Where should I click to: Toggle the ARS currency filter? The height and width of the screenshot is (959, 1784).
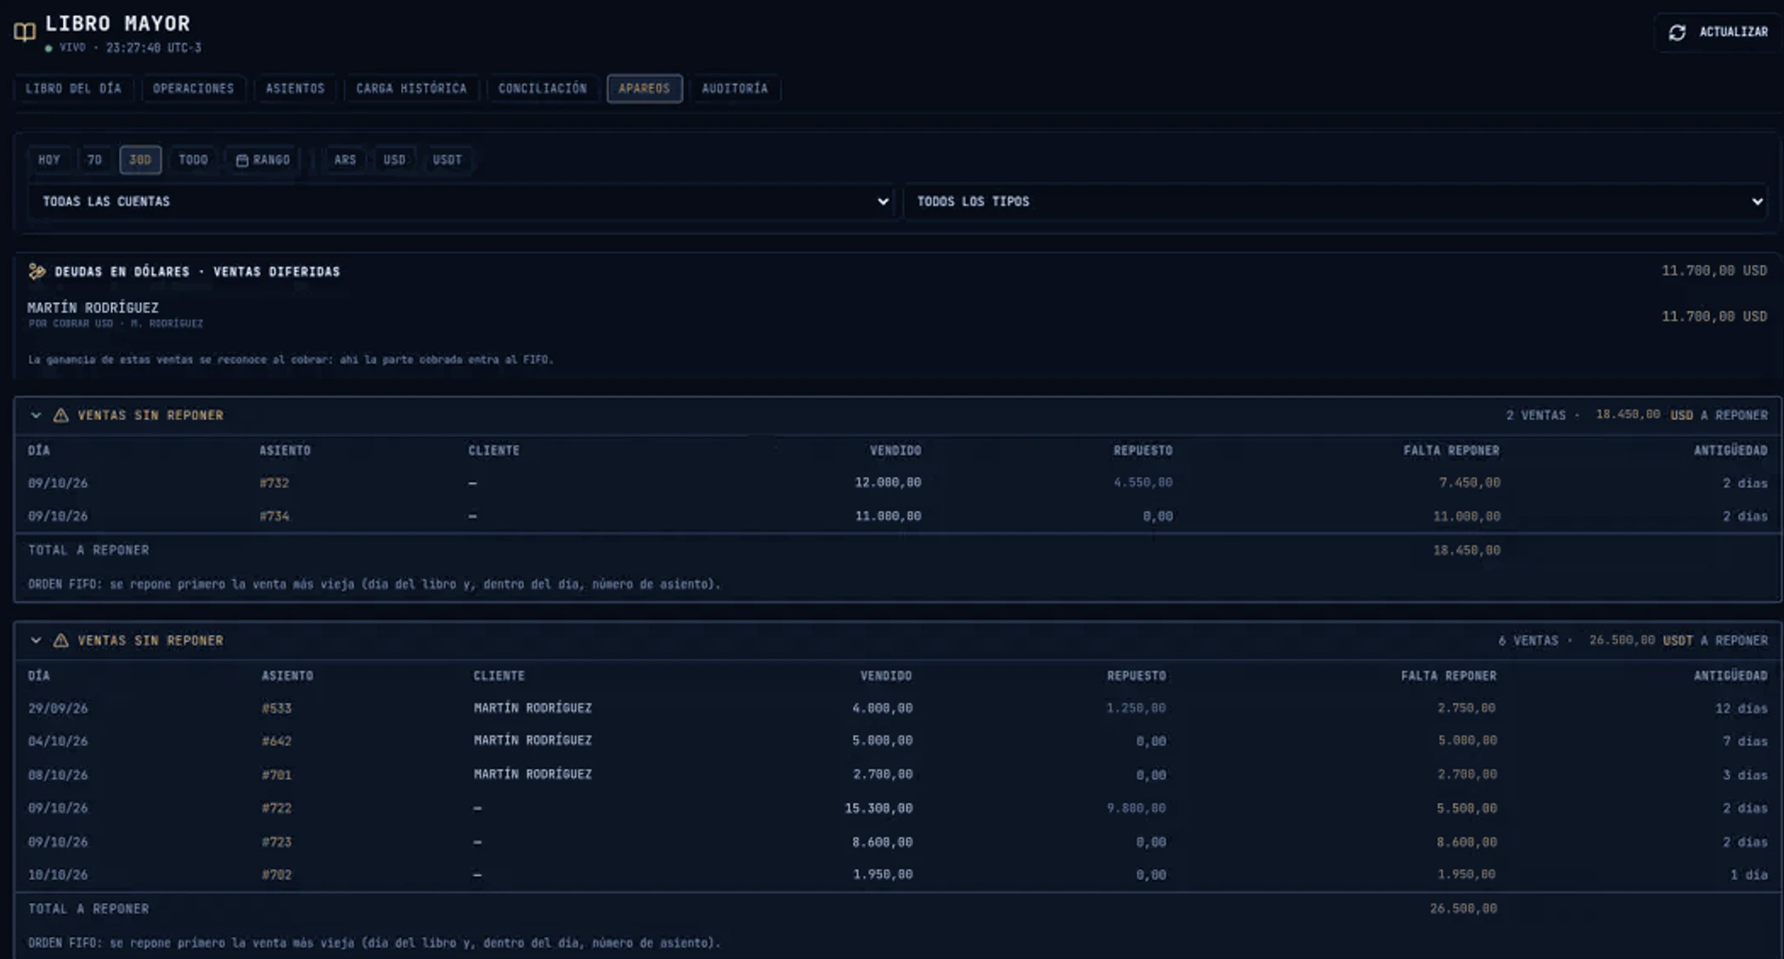345,160
